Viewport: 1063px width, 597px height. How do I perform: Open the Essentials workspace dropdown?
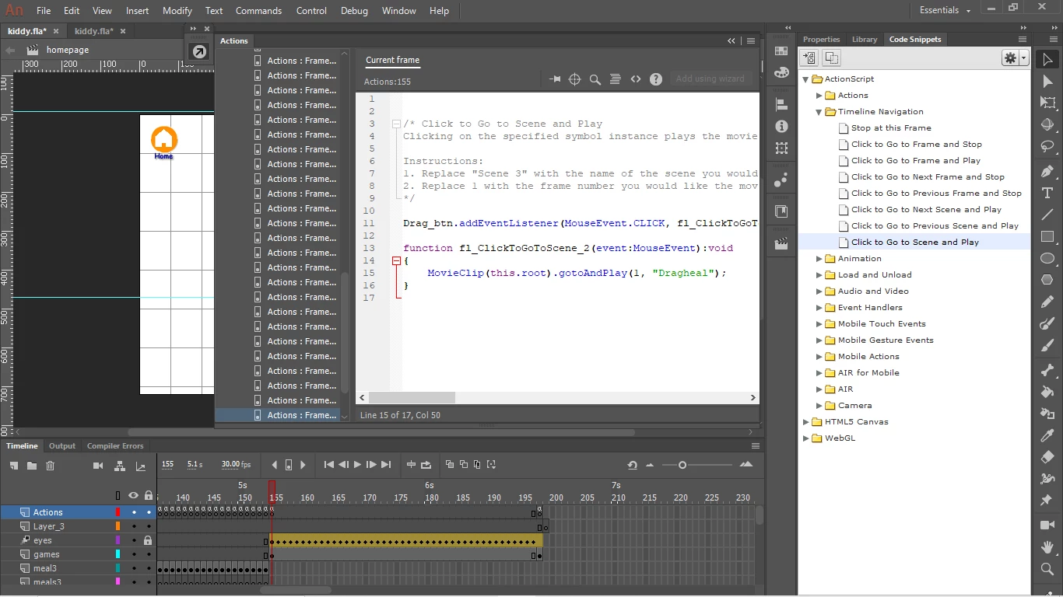(x=945, y=10)
